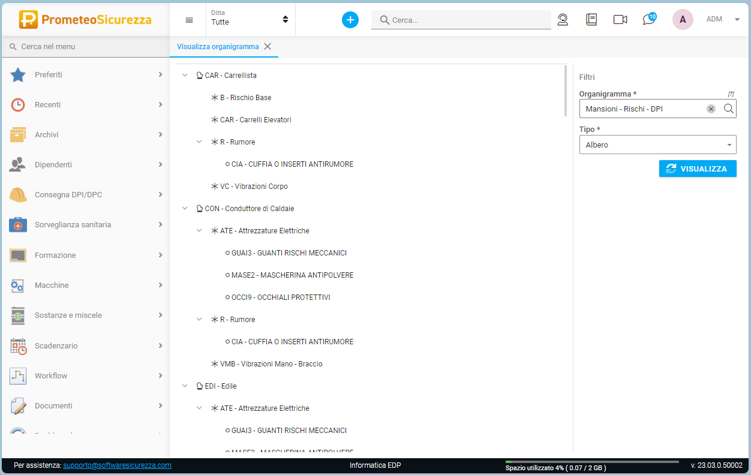Select VMB - Vibrazioni Mano - Braccio item
This screenshot has height=475, width=751.
[x=266, y=364]
